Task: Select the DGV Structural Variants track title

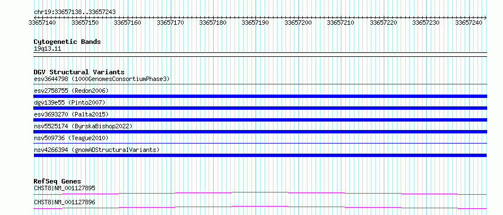Action: pos(79,72)
